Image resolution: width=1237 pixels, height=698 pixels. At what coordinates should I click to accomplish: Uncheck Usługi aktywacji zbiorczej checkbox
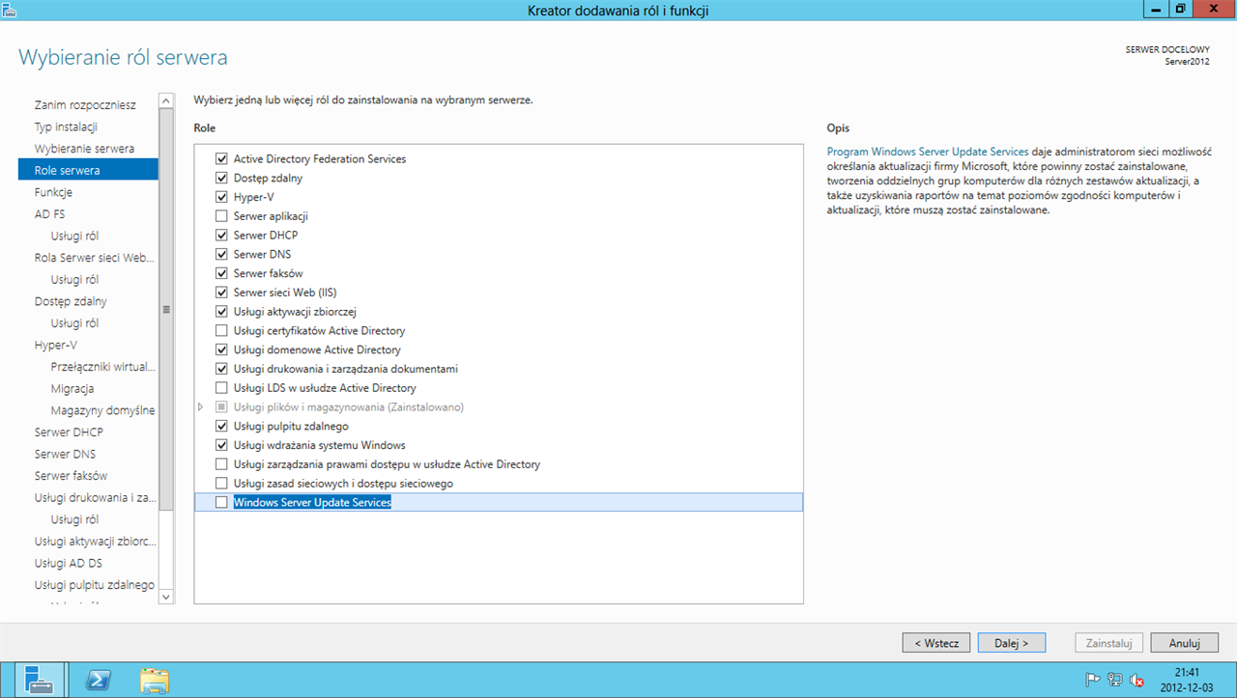tap(222, 312)
